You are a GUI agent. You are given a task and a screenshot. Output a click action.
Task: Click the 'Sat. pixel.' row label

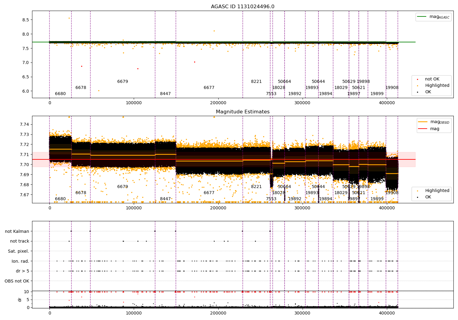click(x=18, y=251)
